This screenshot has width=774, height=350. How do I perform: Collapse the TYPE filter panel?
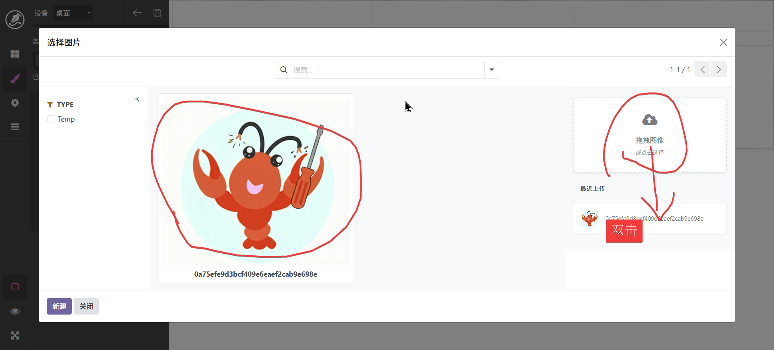(x=137, y=99)
